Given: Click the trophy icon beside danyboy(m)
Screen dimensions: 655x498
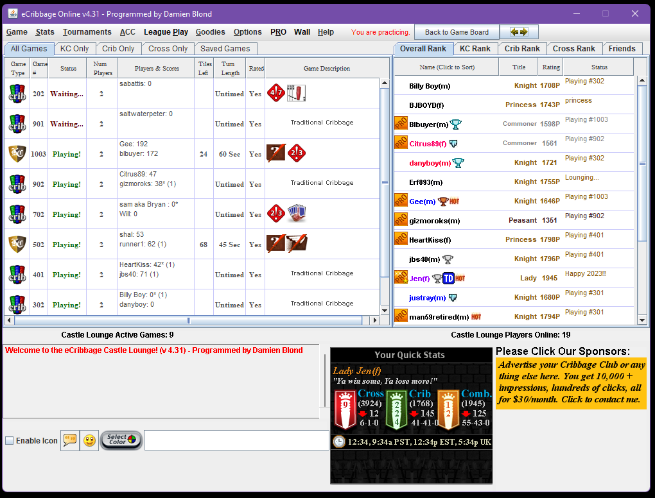Looking at the screenshot, I should 458,163.
